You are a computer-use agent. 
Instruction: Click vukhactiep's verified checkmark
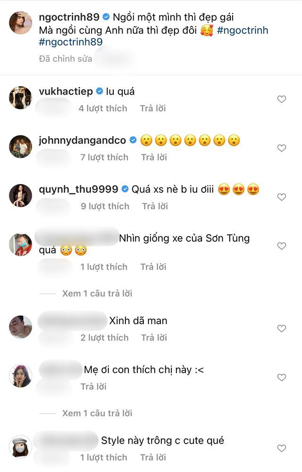pyautogui.click(x=99, y=91)
